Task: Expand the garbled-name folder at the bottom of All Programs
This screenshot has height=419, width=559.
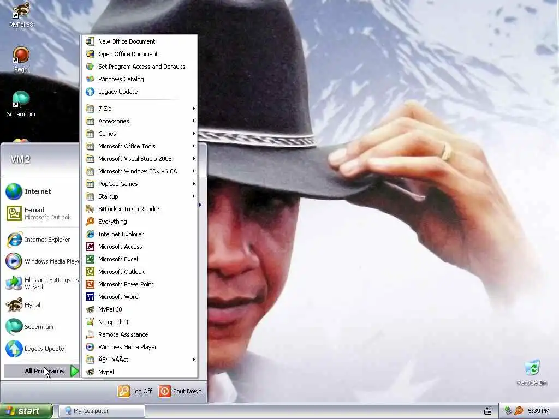Action: [140, 360]
